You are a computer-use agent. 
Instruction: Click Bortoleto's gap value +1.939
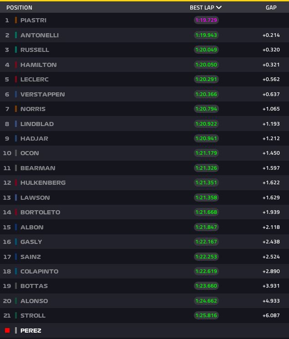pos(271,212)
